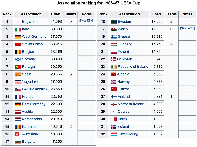Click the Luxembourg link
This screenshot has width=197, height=147.
pyautogui.click(x=128, y=134)
